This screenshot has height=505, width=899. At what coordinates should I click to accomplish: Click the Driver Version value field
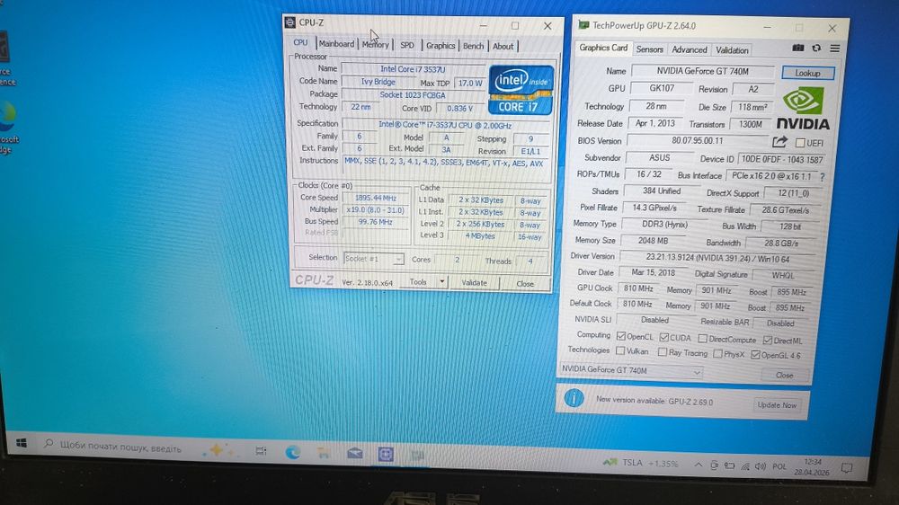tap(717, 259)
